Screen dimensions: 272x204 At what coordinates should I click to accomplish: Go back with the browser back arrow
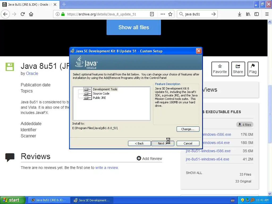pos(5,14)
